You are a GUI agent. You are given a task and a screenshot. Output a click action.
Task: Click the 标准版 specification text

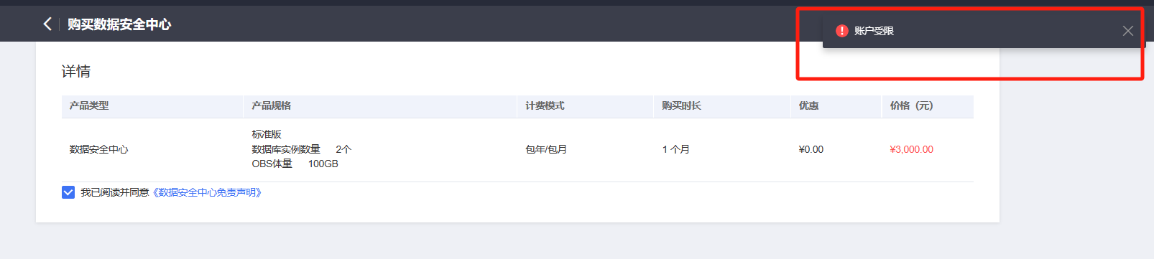coord(267,134)
